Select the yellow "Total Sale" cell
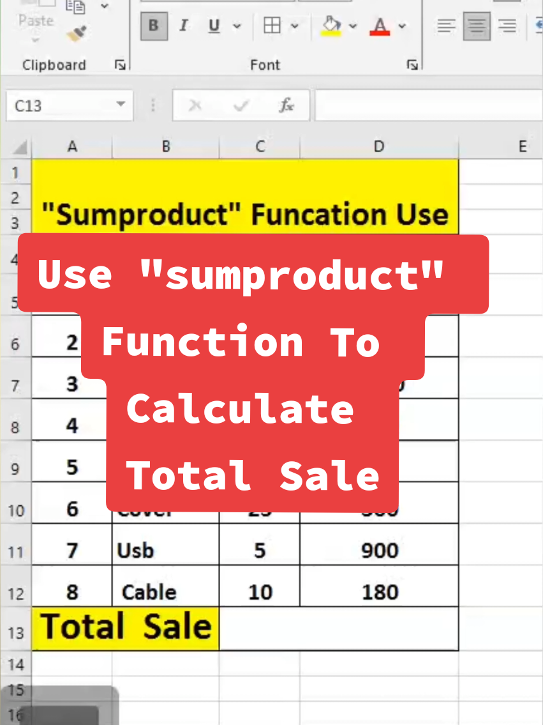 point(126,629)
